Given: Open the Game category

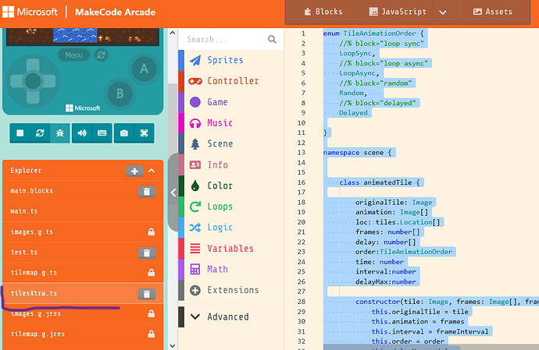Looking at the screenshot, I should tap(230, 102).
